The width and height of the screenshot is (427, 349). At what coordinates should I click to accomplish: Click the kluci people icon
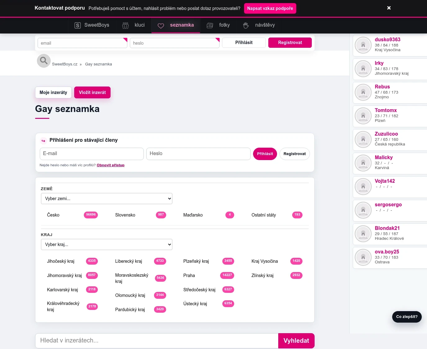point(125,25)
